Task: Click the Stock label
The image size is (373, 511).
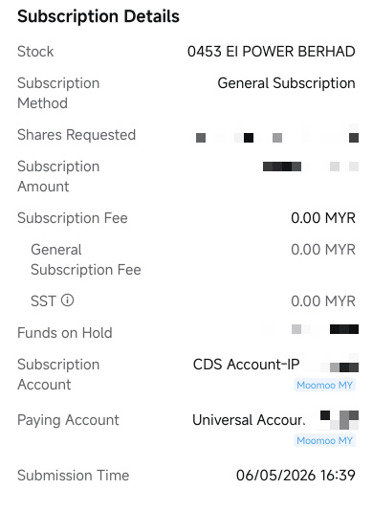Action: [35, 52]
